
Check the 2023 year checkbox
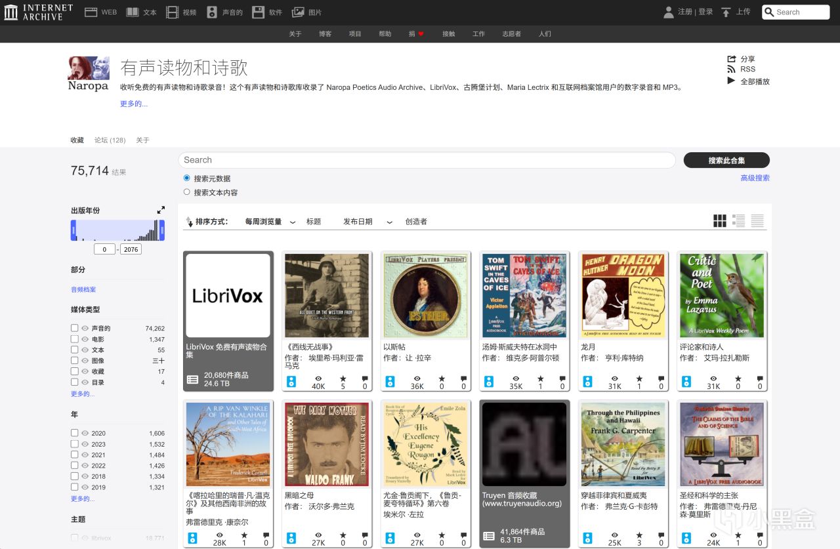click(x=75, y=444)
